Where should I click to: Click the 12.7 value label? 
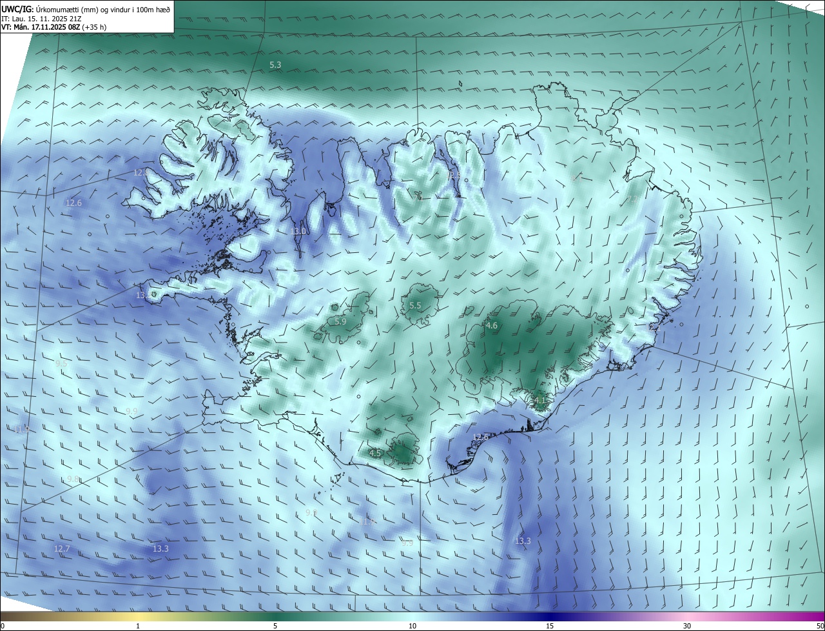pyautogui.click(x=61, y=549)
